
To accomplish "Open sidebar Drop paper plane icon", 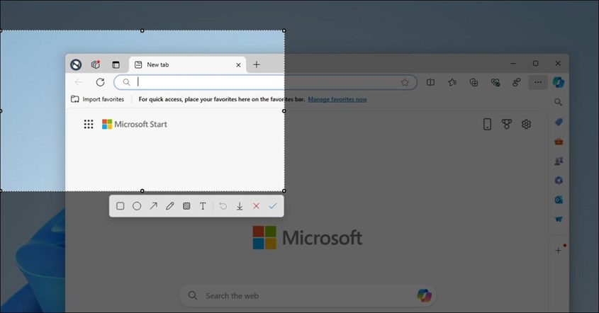I will 559,219.
